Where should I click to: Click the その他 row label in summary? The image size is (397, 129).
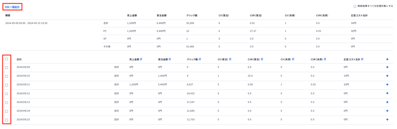pos(107,47)
